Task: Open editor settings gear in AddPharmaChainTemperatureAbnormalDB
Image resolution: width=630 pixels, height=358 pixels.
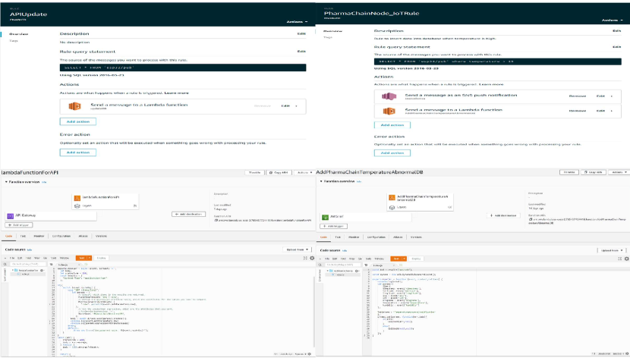Action: pyautogui.click(x=626, y=259)
